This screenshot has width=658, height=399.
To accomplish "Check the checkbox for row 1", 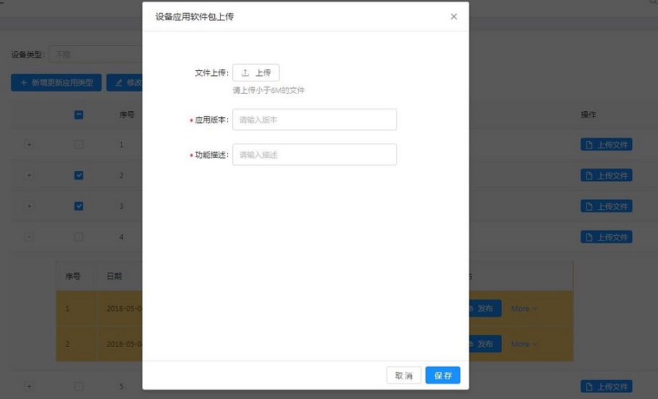I will tap(78, 145).
